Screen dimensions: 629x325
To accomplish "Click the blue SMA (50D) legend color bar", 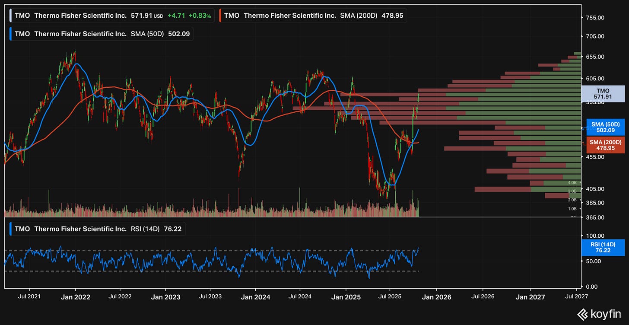I will tap(10, 34).
